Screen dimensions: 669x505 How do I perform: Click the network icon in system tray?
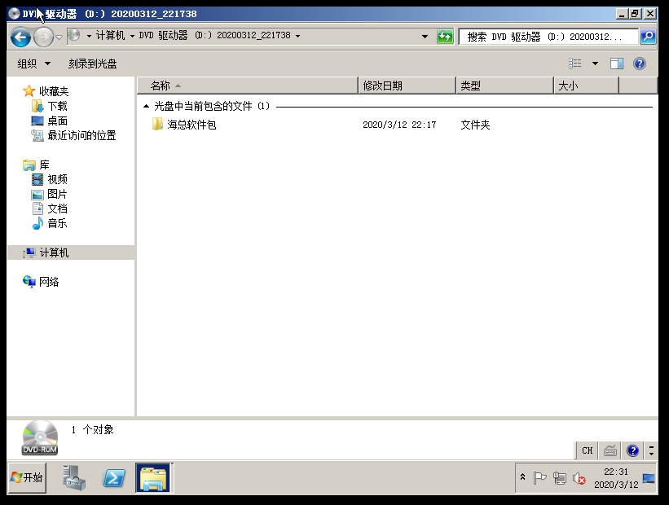(x=559, y=478)
